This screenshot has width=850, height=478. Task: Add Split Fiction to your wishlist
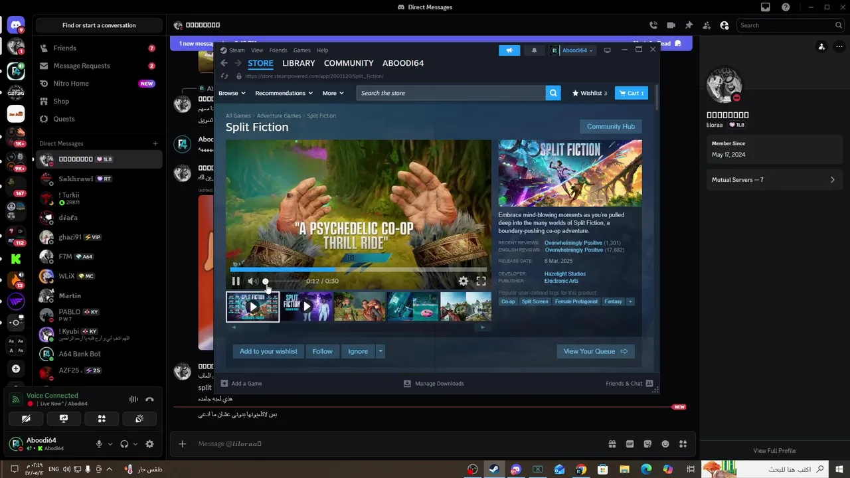[268, 351]
